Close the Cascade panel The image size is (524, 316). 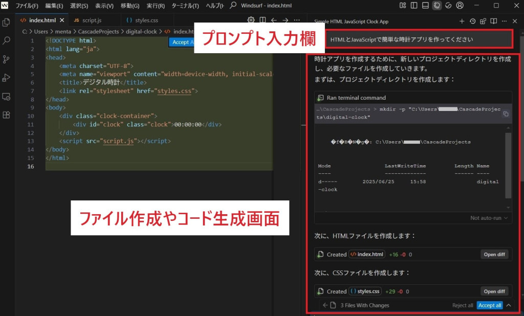coord(515,21)
